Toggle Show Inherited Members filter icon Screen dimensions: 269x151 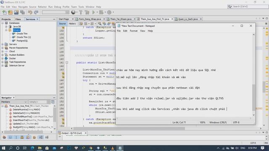[x=4, y=137]
